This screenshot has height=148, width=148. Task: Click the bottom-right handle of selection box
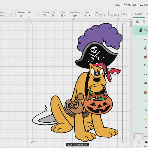click(x=123, y=142)
